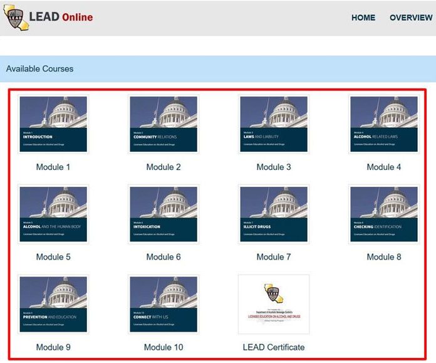
Task: Click the Alcohol Related Laws thumbnail
Action: point(384,124)
